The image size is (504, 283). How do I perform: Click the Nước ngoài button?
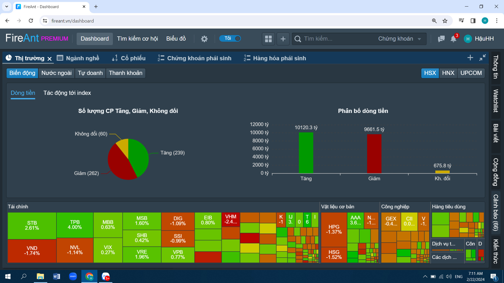56,73
